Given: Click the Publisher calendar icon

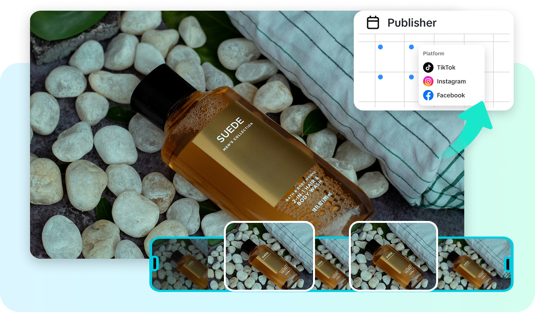Looking at the screenshot, I should [x=373, y=22].
